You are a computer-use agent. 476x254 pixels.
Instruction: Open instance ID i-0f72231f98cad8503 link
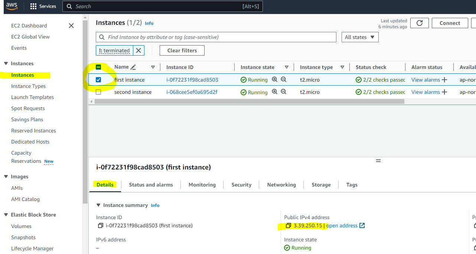[192, 80]
